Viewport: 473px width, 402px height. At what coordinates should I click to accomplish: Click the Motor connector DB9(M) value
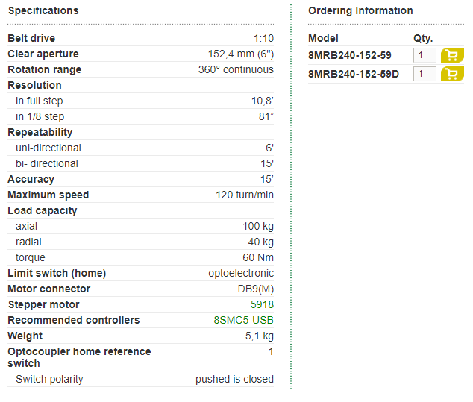255,289
